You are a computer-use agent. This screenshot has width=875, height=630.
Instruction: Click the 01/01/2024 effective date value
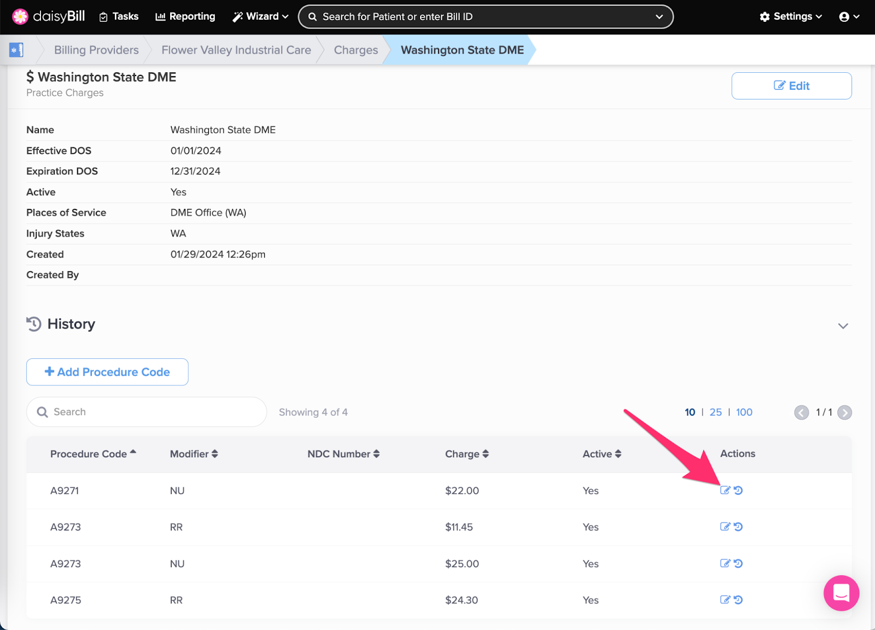(196, 150)
